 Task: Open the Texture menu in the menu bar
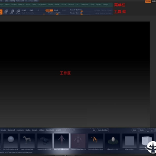pyautogui.click(x=71, y=4)
